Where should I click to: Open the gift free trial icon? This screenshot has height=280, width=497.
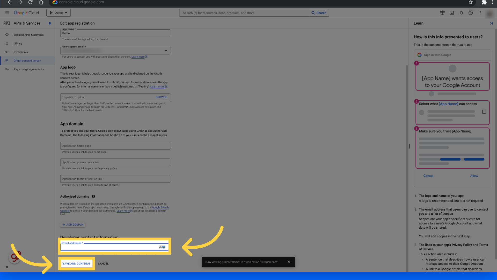(x=442, y=13)
